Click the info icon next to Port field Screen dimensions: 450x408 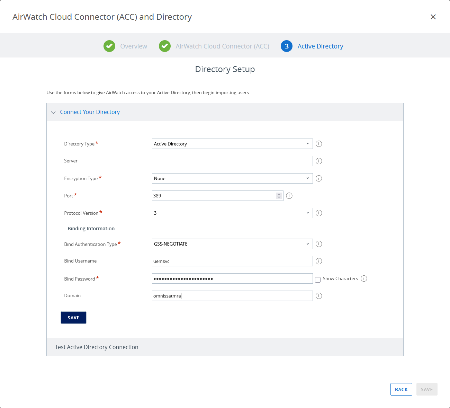(x=289, y=196)
